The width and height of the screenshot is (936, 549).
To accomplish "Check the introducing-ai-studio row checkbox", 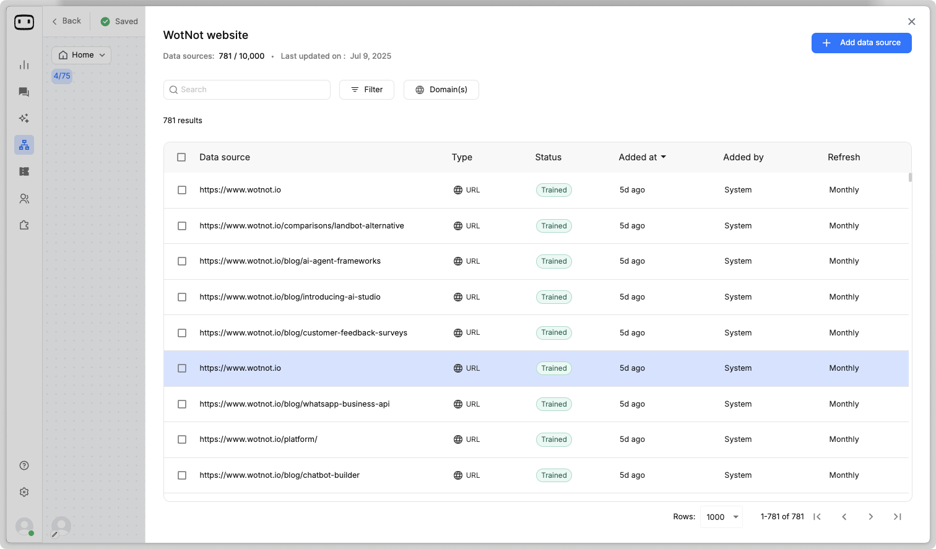I will click(x=182, y=297).
